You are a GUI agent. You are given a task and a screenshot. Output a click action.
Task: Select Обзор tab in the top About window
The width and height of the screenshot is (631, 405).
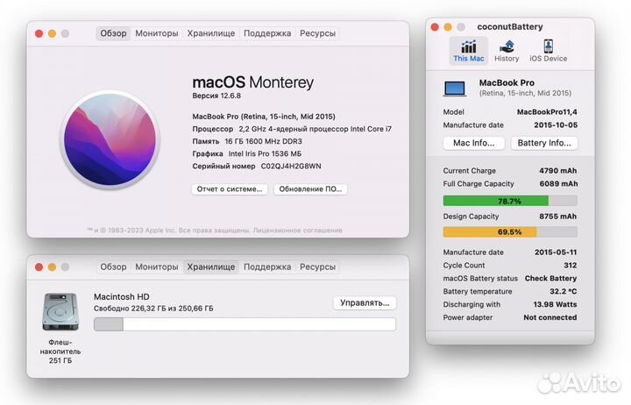point(113,33)
